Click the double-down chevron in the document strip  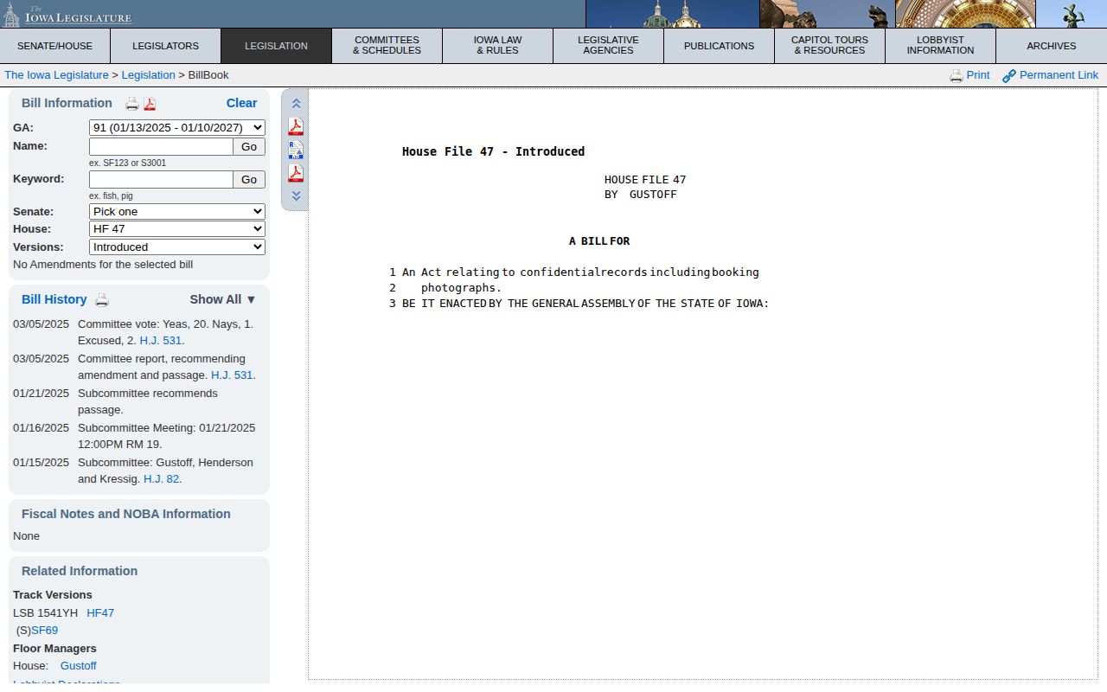[x=296, y=196]
